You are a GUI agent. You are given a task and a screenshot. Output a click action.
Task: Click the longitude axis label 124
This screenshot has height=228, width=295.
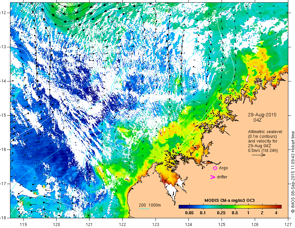pos(189,224)
